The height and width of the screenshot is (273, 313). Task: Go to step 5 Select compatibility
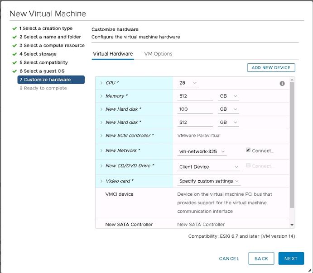[x=43, y=63]
